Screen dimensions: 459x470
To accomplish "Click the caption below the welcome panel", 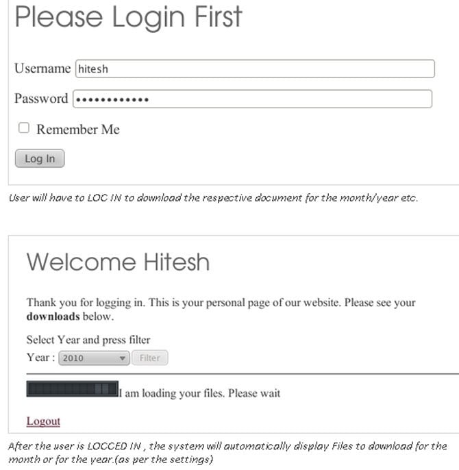I will pyautogui.click(x=227, y=452).
